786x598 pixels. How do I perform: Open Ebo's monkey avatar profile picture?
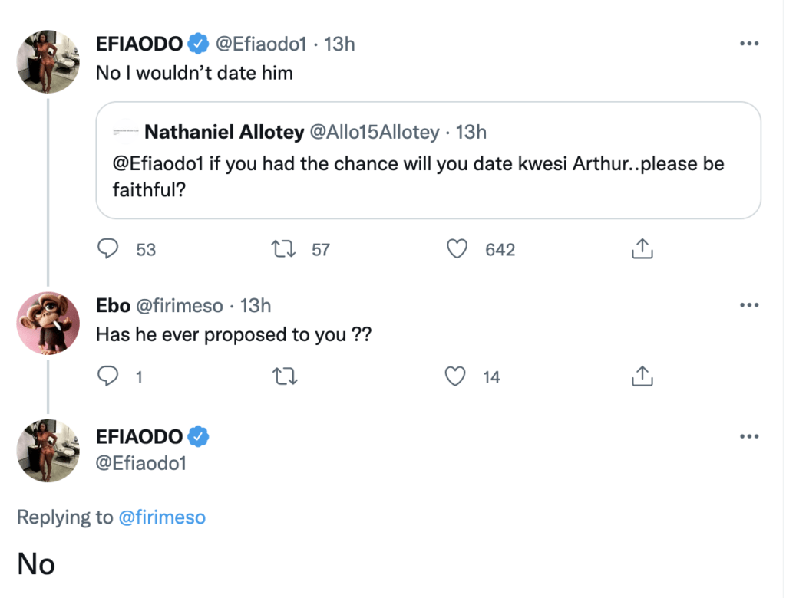coord(48,323)
